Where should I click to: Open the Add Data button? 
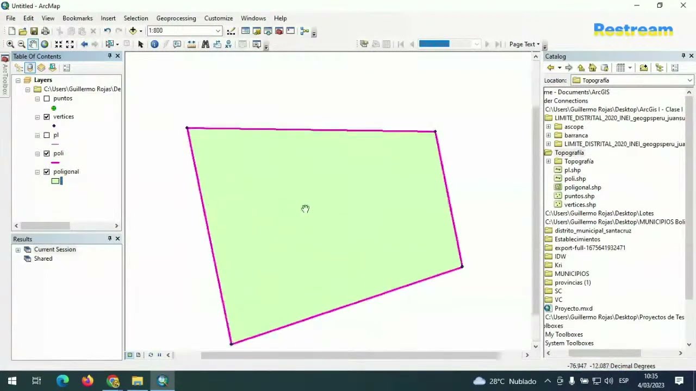click(133, 31)
